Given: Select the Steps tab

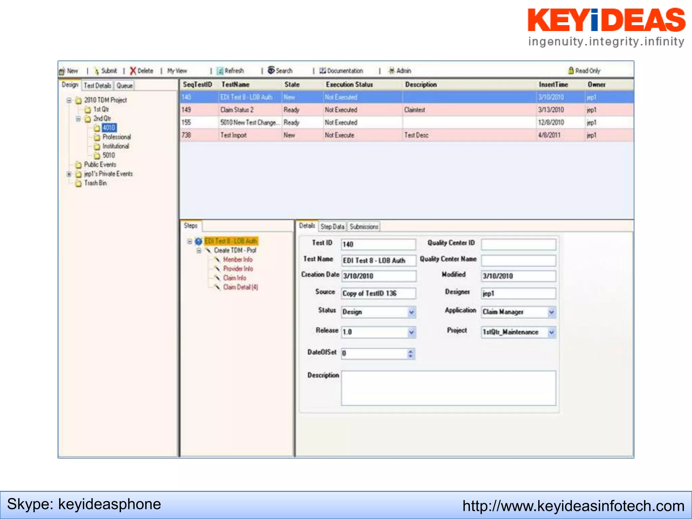Looking at the screenshot, I should pos(191,226).
